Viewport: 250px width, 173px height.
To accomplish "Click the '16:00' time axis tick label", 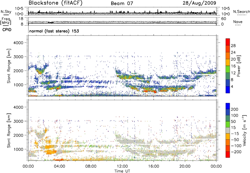I will pyautogui.click(x=153, y=166).
